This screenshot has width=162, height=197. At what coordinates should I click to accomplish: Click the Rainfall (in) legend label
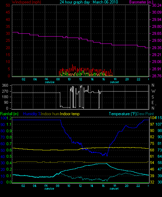click(9, 114)
